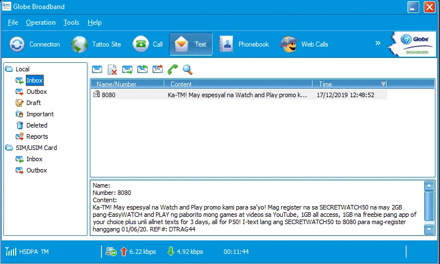Open Web Calls section
The width and height of the screenshot is (440, 264).
304,44
